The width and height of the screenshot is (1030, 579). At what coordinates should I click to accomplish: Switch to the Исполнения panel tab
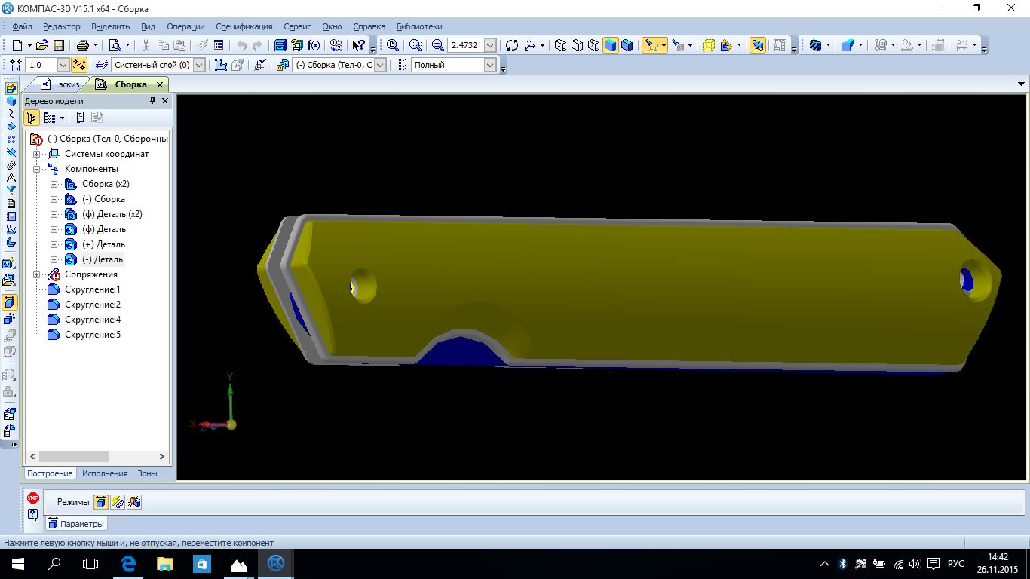point(105,473)
